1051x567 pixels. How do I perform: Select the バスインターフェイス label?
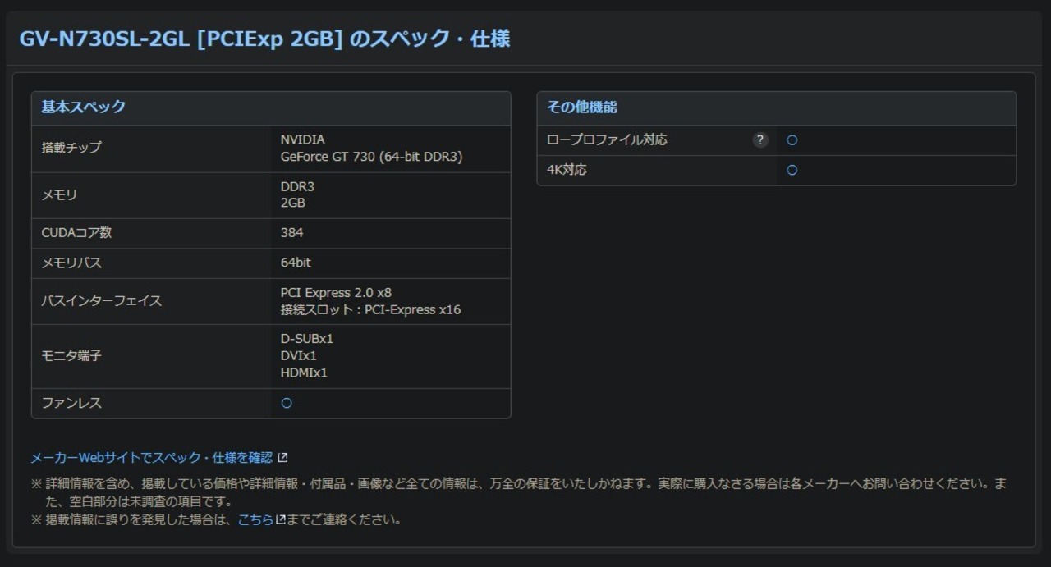point(102,301)
